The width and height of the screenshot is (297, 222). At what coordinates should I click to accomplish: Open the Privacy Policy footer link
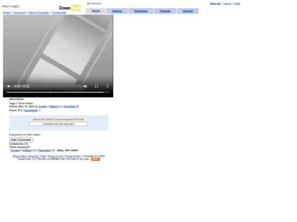pyautogui.click(x=73, y=156)
